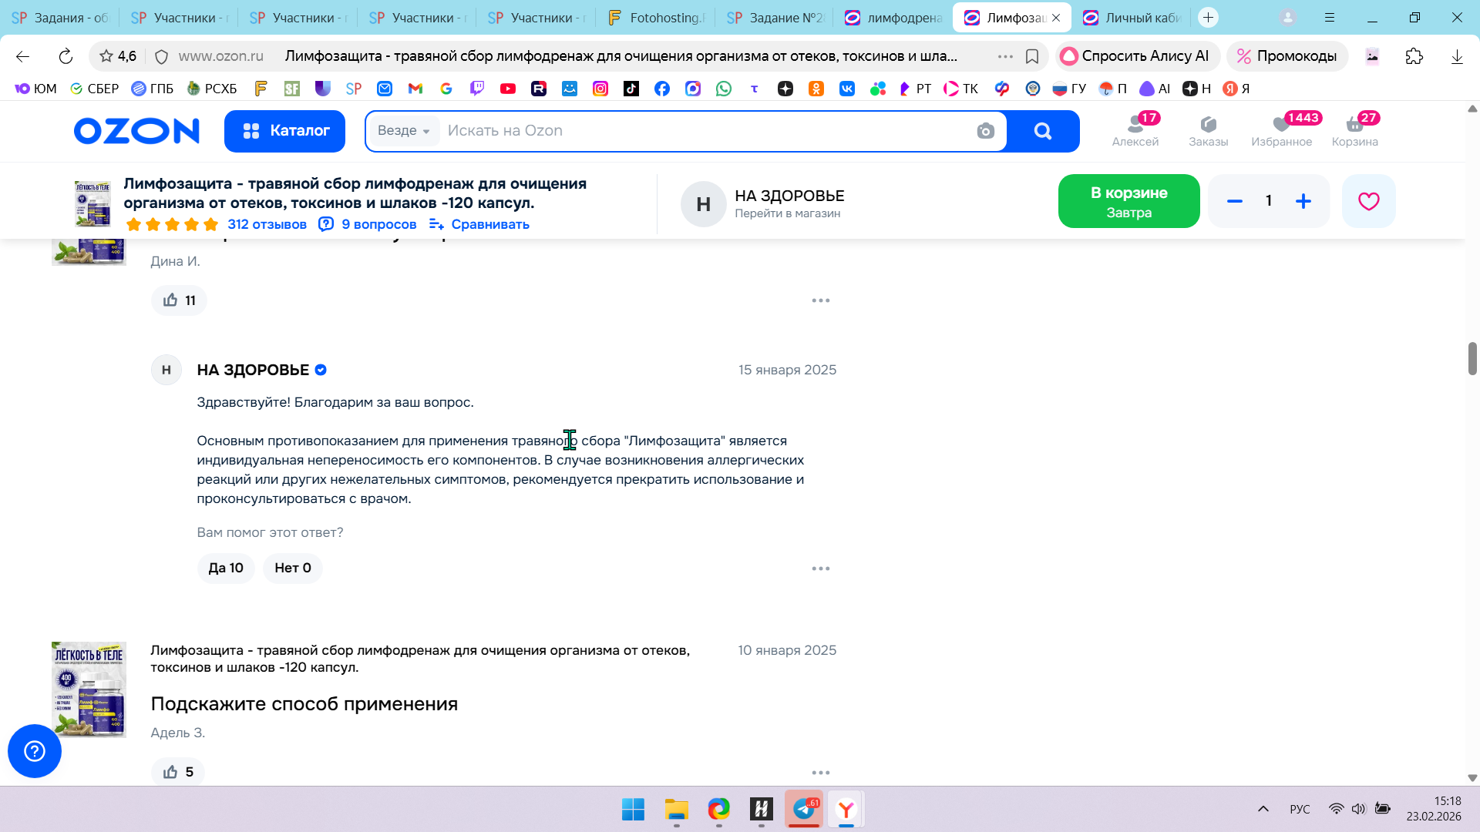This screenshot has width=1480, height=832.
Task: Open the help question-mark floating button
Action: pyautogui.click(x=35, y=751)
